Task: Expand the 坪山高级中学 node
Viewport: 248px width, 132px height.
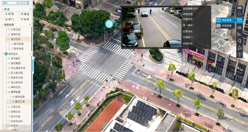Action: (9, 68)
